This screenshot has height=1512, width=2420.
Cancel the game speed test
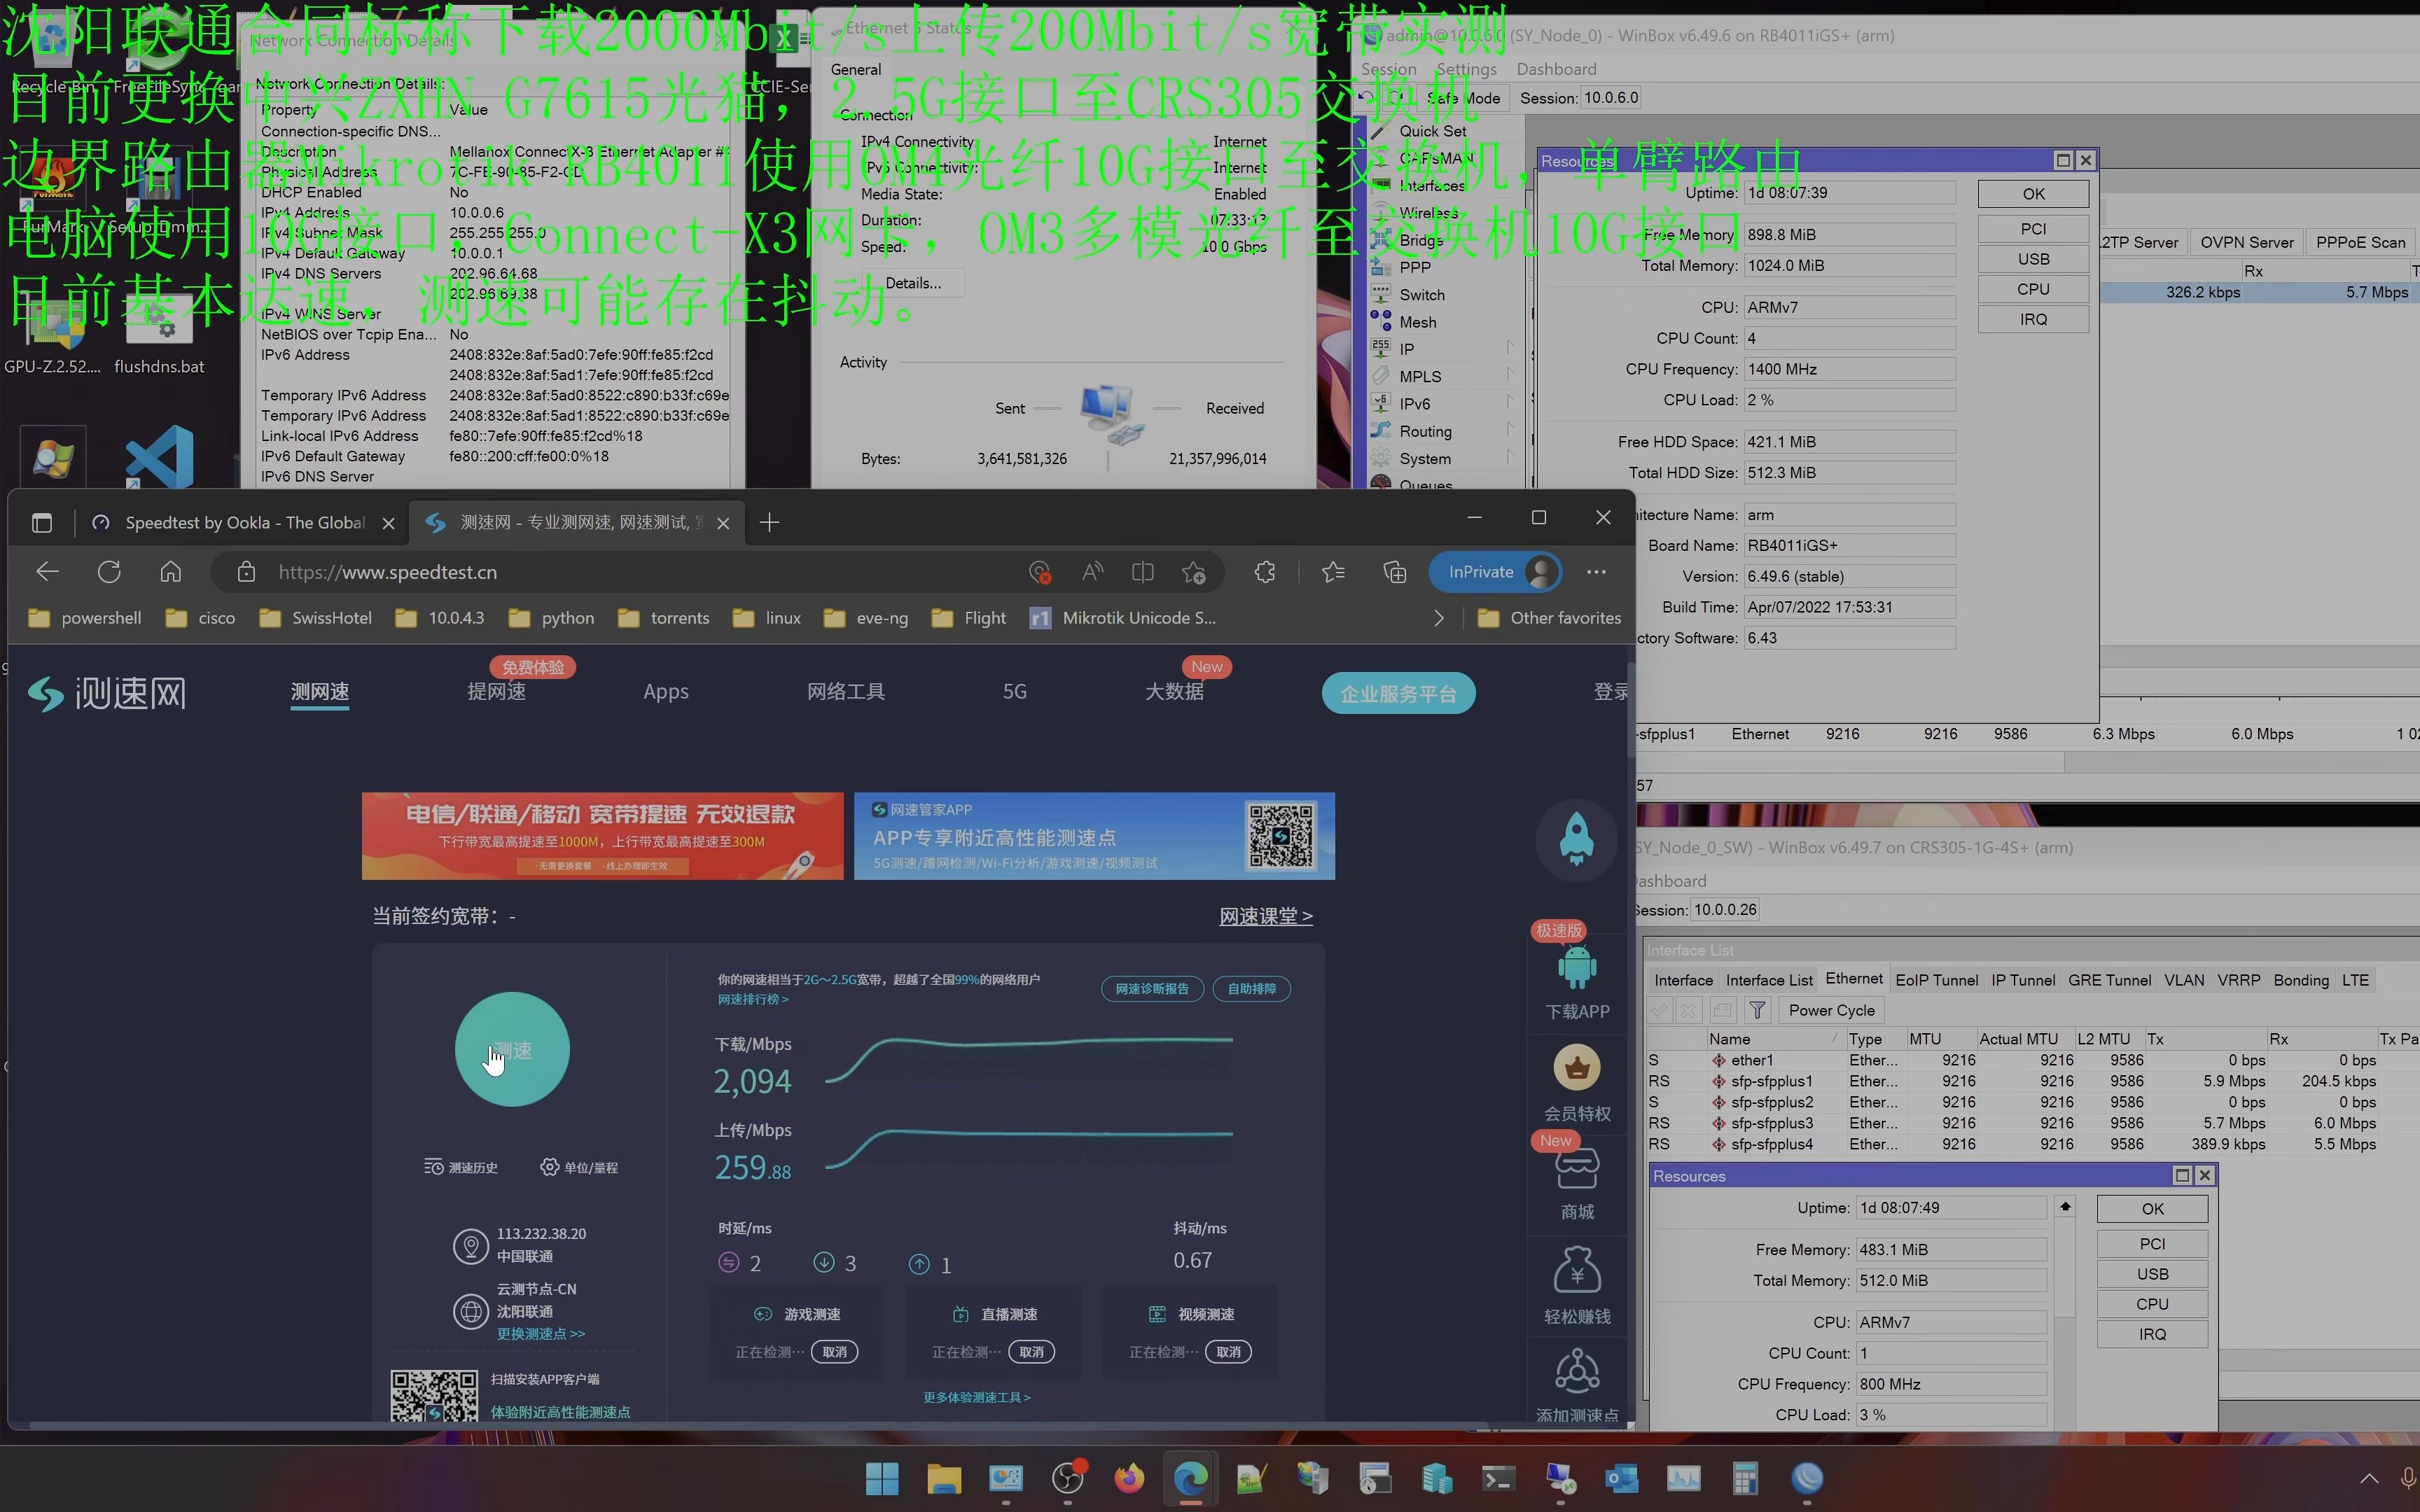pyautogui.click(x=834, y=1352)
